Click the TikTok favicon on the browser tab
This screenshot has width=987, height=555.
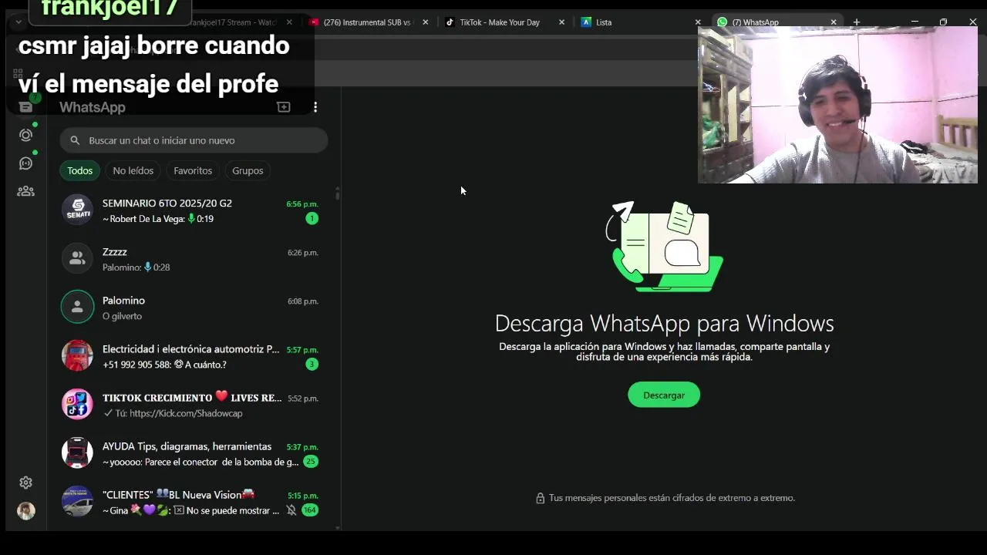tap(450, 22)
